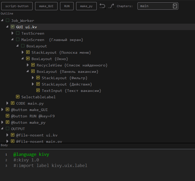Expand the @button make_GUI node
The width and height of the screenshot is (195, 181).
click(2, 109)
